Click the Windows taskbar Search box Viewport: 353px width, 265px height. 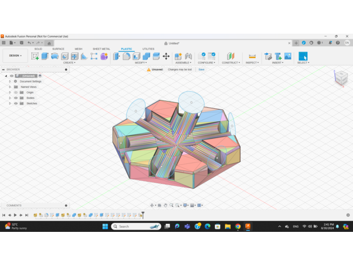pyautogui.click(x=135, y=226)
